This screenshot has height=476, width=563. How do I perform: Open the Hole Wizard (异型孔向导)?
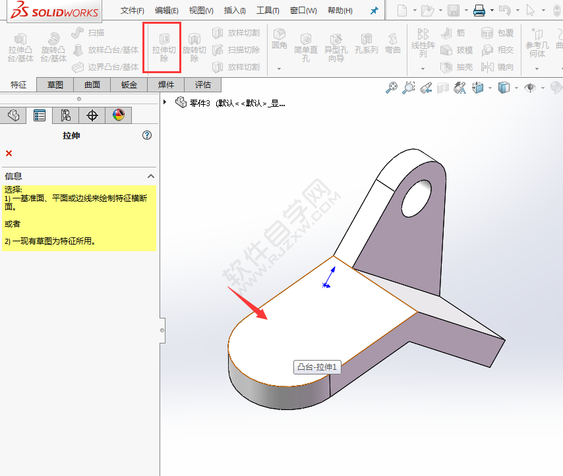[x=336, y=48]
